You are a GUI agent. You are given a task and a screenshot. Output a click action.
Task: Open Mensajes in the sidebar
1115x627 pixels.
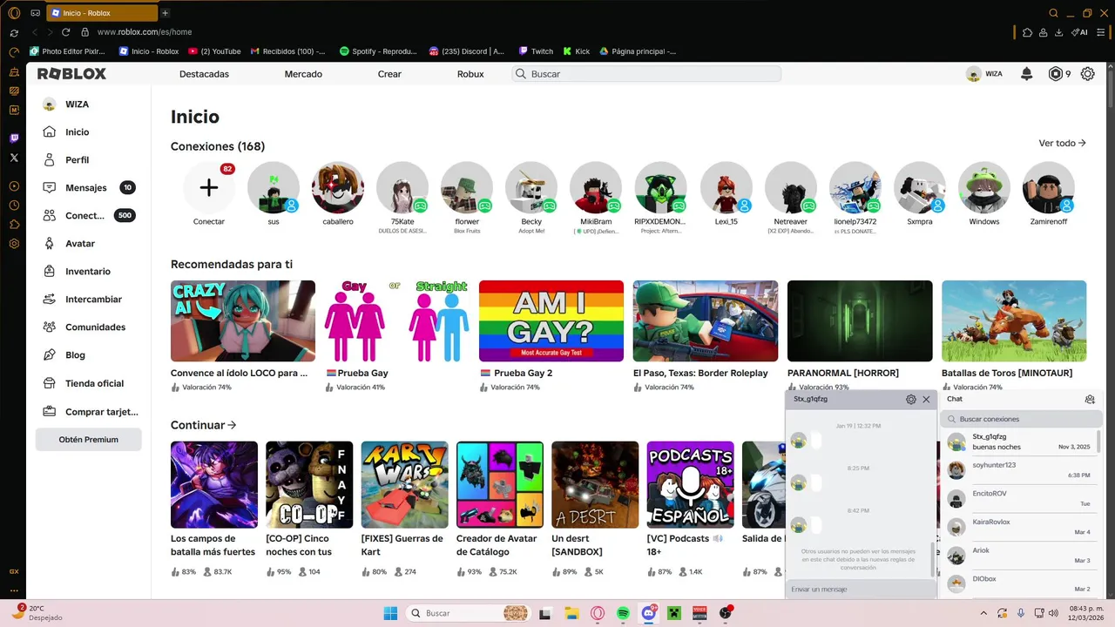88,187
